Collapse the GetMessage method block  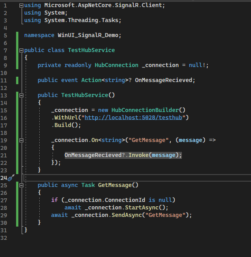(21, 186)
